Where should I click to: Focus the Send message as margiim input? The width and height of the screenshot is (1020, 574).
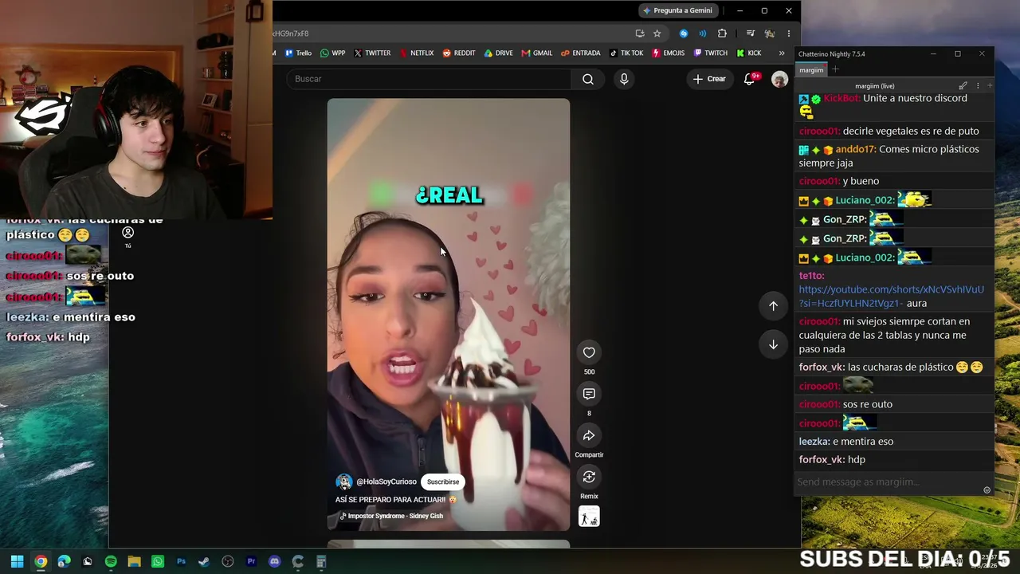coord(889,482)
